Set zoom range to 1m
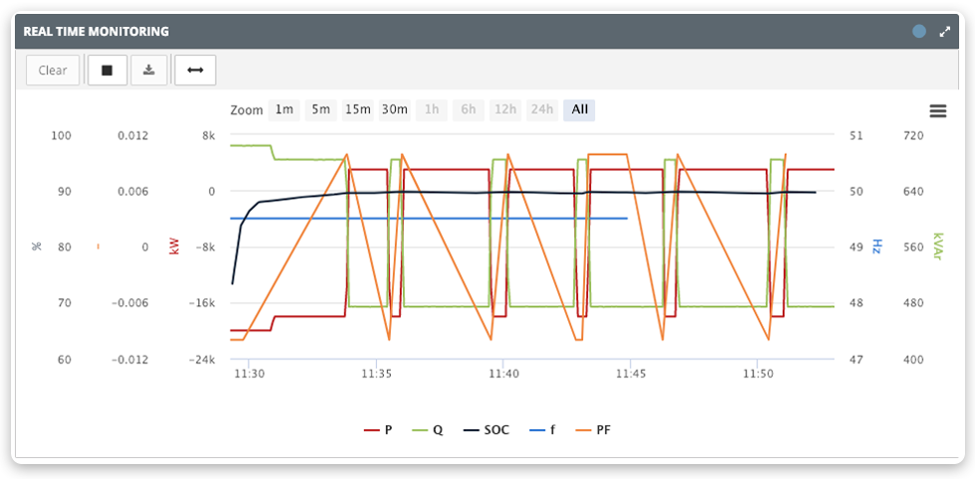Image resolution: width=975 pixels, height=479 pixels. tap(285, 110)
